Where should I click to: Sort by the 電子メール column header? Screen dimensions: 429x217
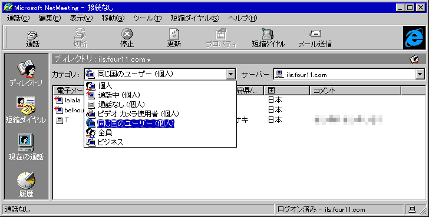[69, 91]
